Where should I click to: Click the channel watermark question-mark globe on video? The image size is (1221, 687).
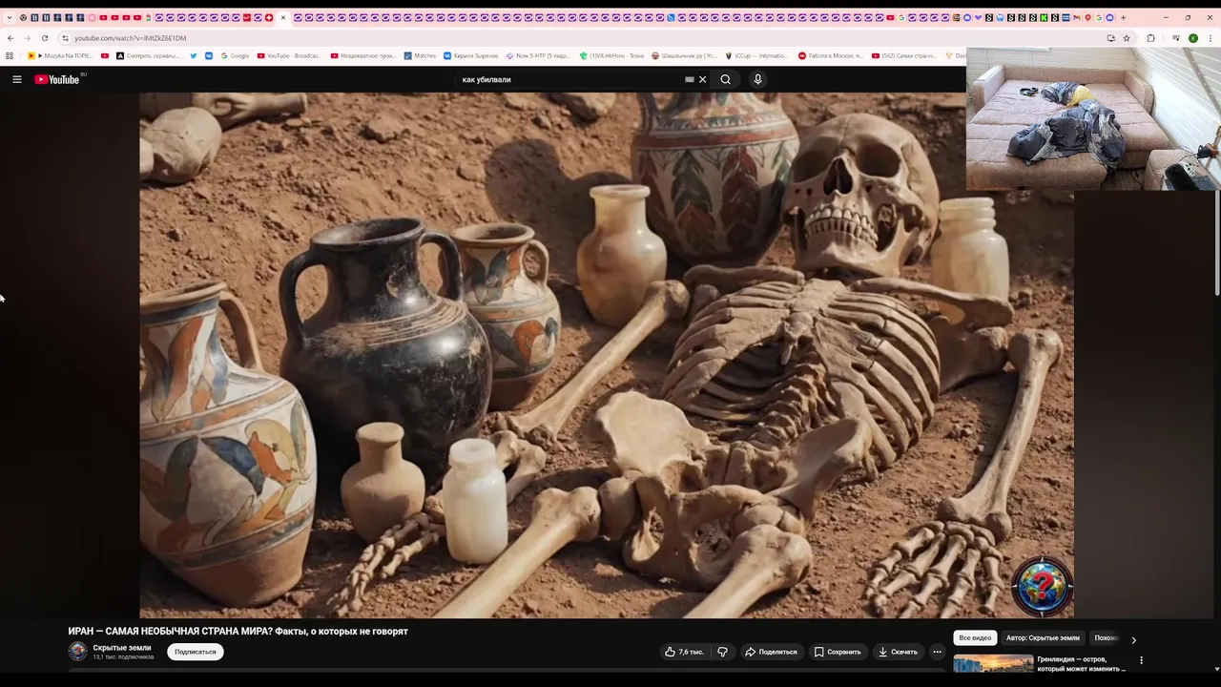coord(1042,585)
